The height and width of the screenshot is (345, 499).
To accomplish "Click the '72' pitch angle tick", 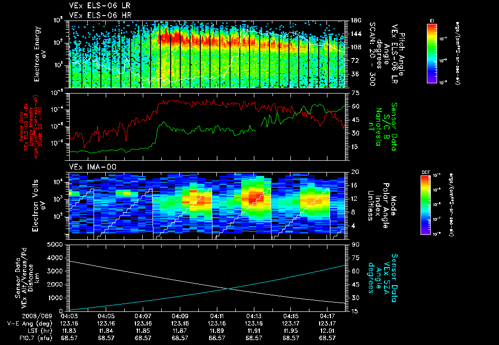I will click(x=355, y=60).
